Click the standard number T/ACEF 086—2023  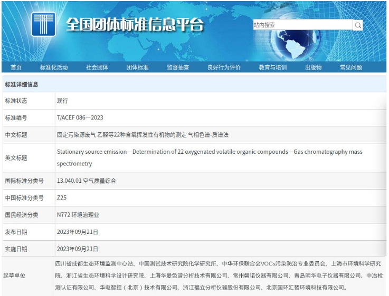pyautogui.click(x=80, y=117)
